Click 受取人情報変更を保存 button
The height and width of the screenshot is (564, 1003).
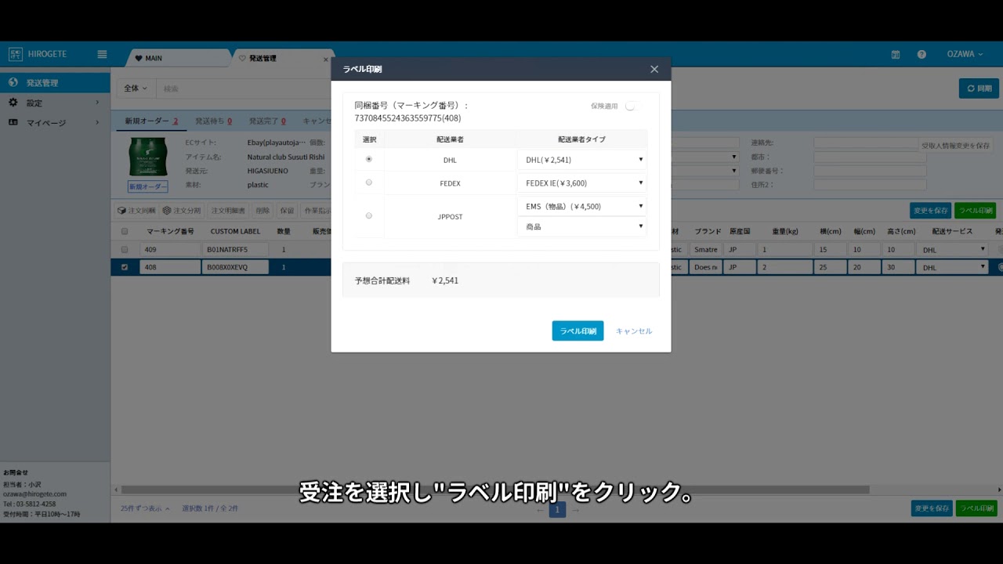(x=955, y=145)
